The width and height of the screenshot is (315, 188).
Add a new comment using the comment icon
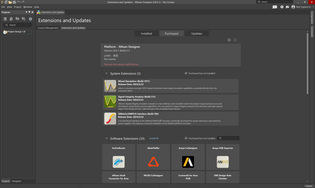(x=274, y=7)
